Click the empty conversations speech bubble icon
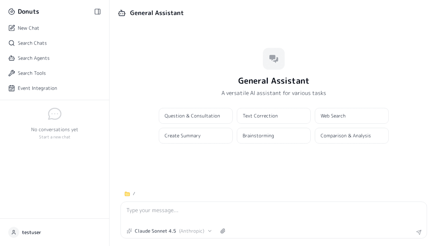The width and height of the screenshot is (438, 246). [x=55, y=114]
